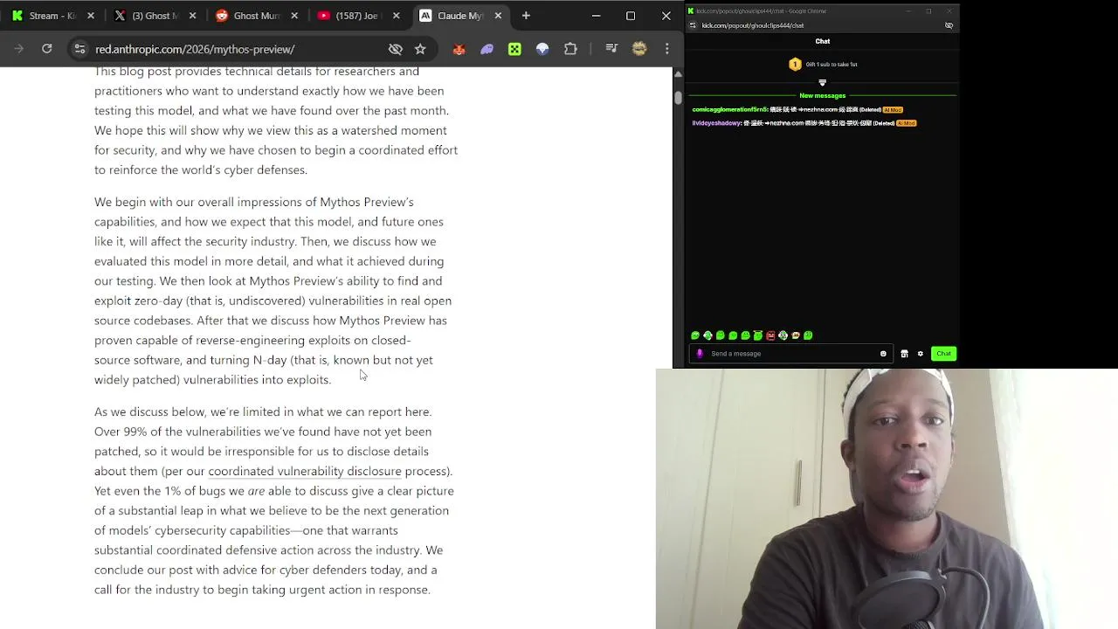
Task: Insert the last green quick emote
Action: coord(808,335)
